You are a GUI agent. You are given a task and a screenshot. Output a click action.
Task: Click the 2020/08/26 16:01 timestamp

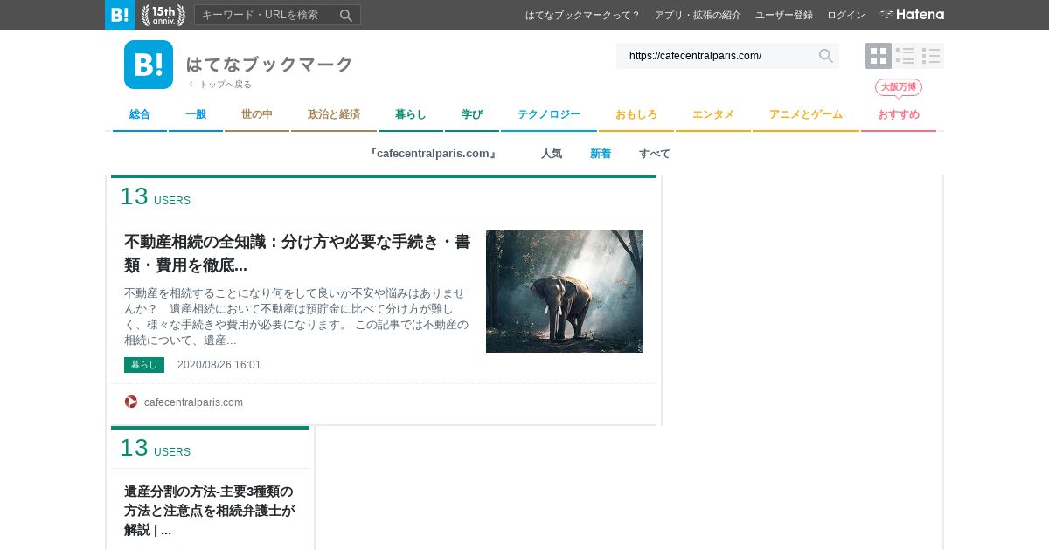[x=219, y=365]
